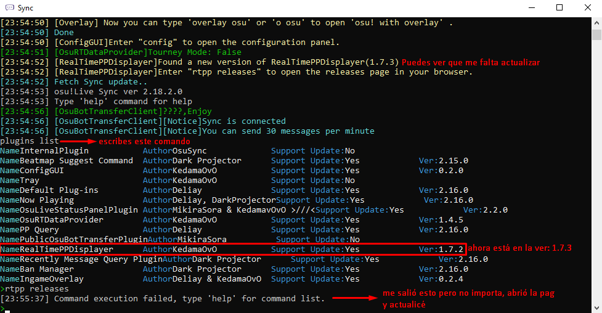Click 'NameRealTimePPDisplayer' plugin name
The image size is (602, 313).
click(57, 250)
